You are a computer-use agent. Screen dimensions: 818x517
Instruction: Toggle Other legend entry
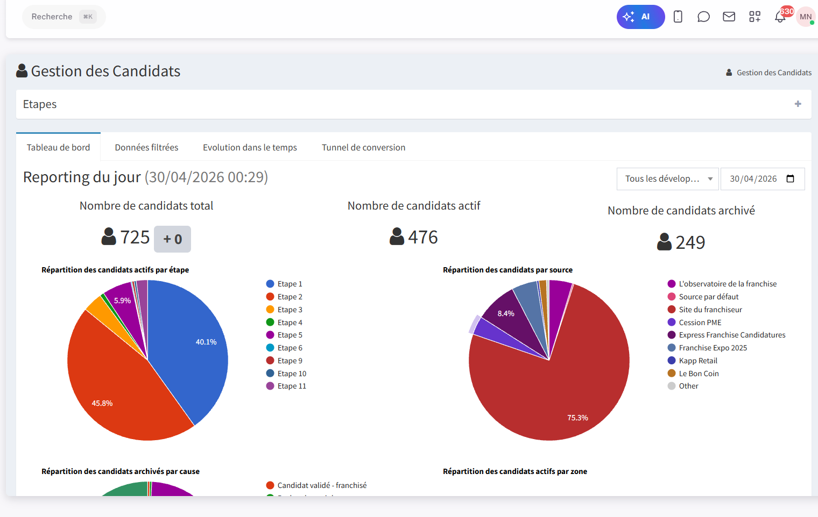click(683, 386)
